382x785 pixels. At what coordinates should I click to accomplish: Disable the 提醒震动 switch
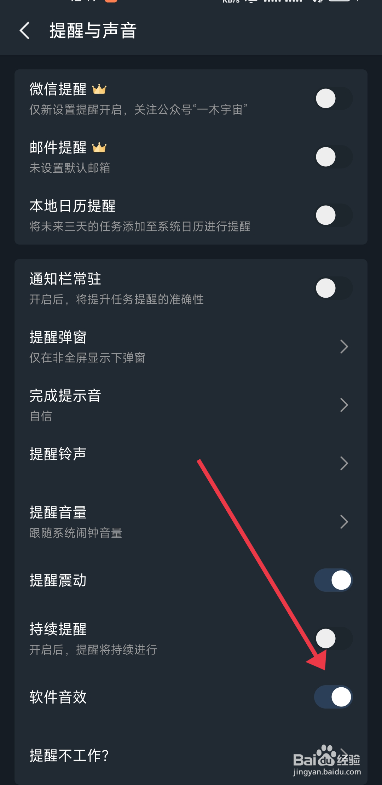click(333, 580)
